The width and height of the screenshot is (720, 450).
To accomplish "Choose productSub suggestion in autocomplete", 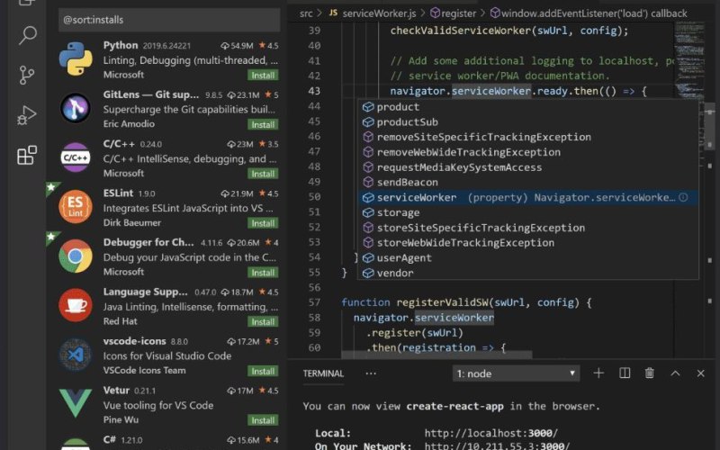I will point(528,122).
